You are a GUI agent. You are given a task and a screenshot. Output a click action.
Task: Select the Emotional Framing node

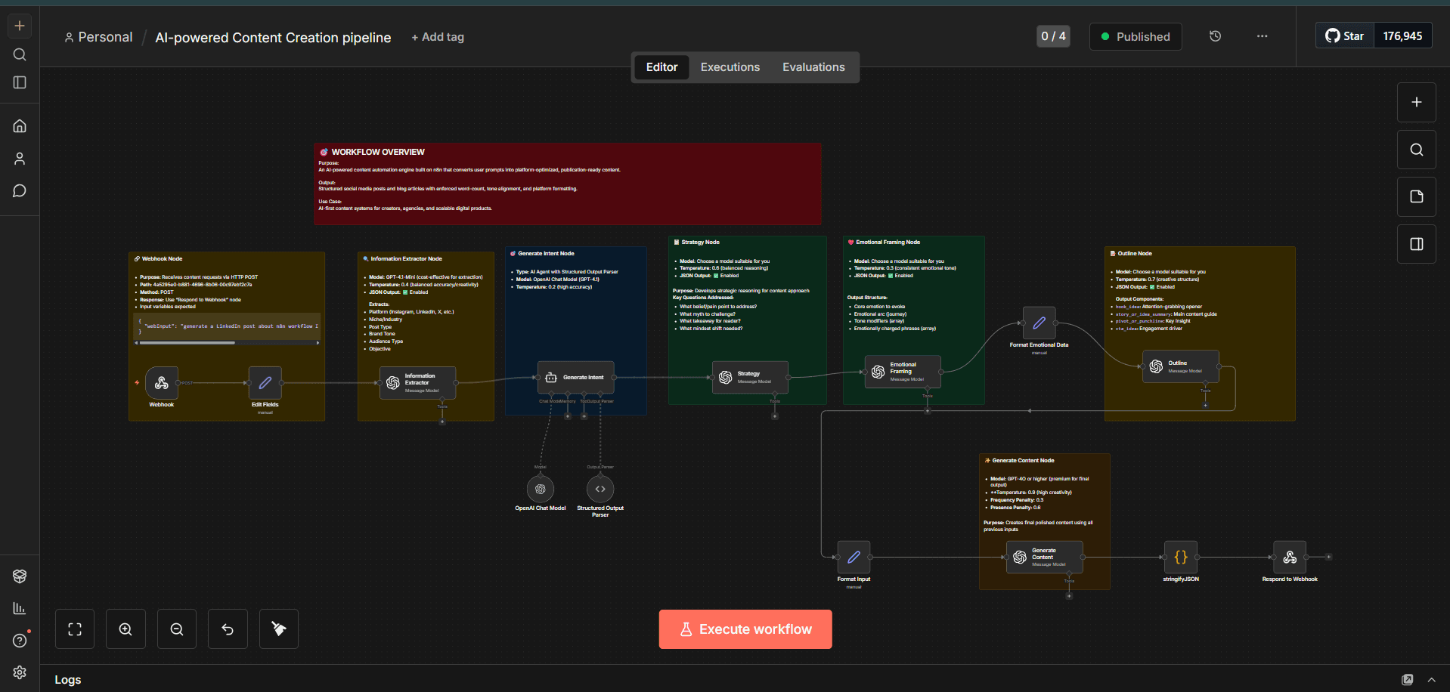[903, 371]
